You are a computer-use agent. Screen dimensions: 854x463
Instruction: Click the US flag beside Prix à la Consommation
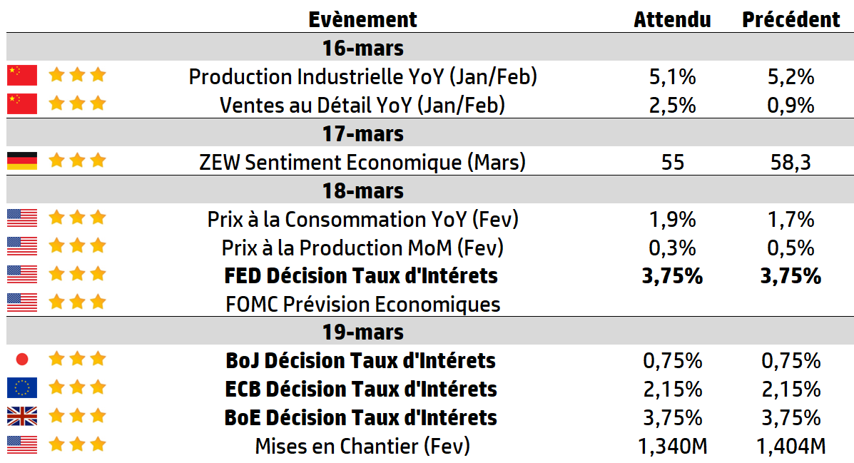tap(21, 218)
